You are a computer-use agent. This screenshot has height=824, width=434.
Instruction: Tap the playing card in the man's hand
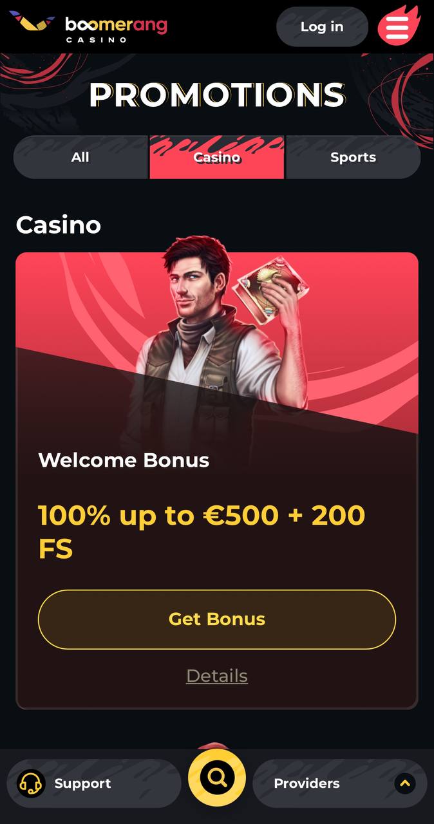[262, 295]
